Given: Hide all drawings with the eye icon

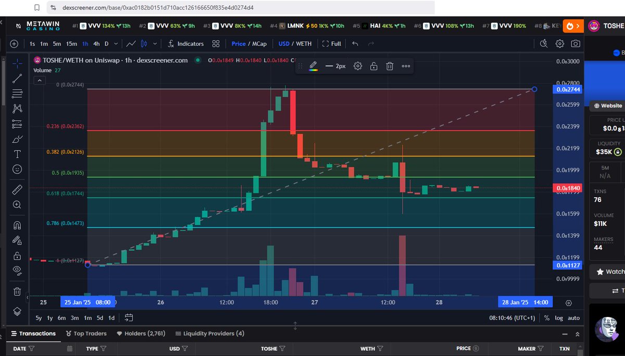Looking at the screenshot, I should [17, 271].
